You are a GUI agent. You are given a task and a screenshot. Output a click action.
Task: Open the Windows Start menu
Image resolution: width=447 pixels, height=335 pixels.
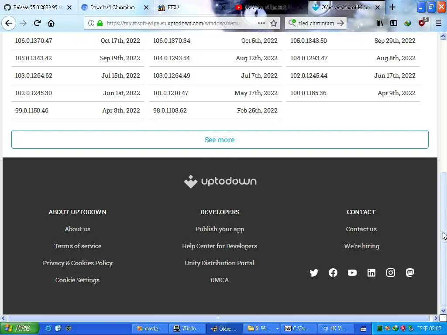[19, 328]
